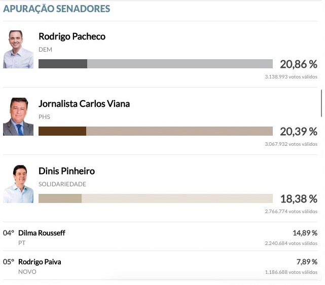Click the DEM party label
This screenshot has width=325, height=285.
tap(45, 50)
